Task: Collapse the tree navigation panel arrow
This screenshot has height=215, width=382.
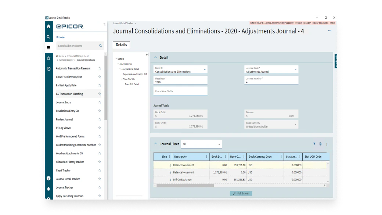Action: [147, 55]
